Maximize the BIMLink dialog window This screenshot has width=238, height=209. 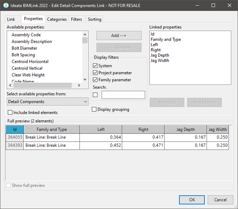point(213,5)
